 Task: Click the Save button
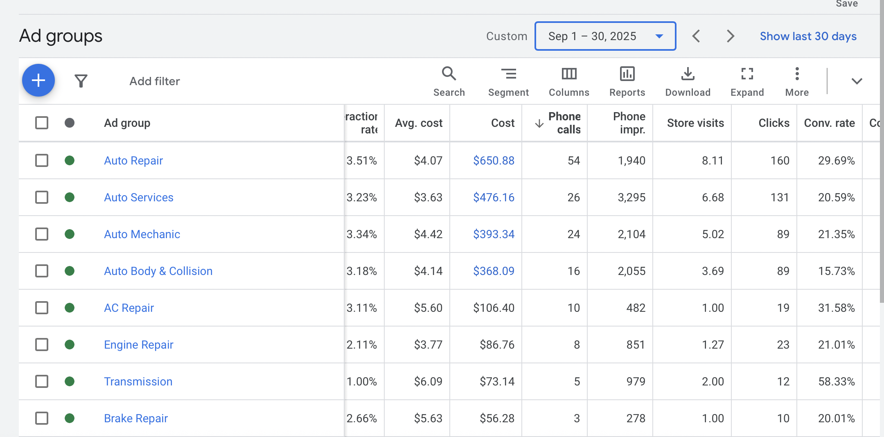(846, 4)
